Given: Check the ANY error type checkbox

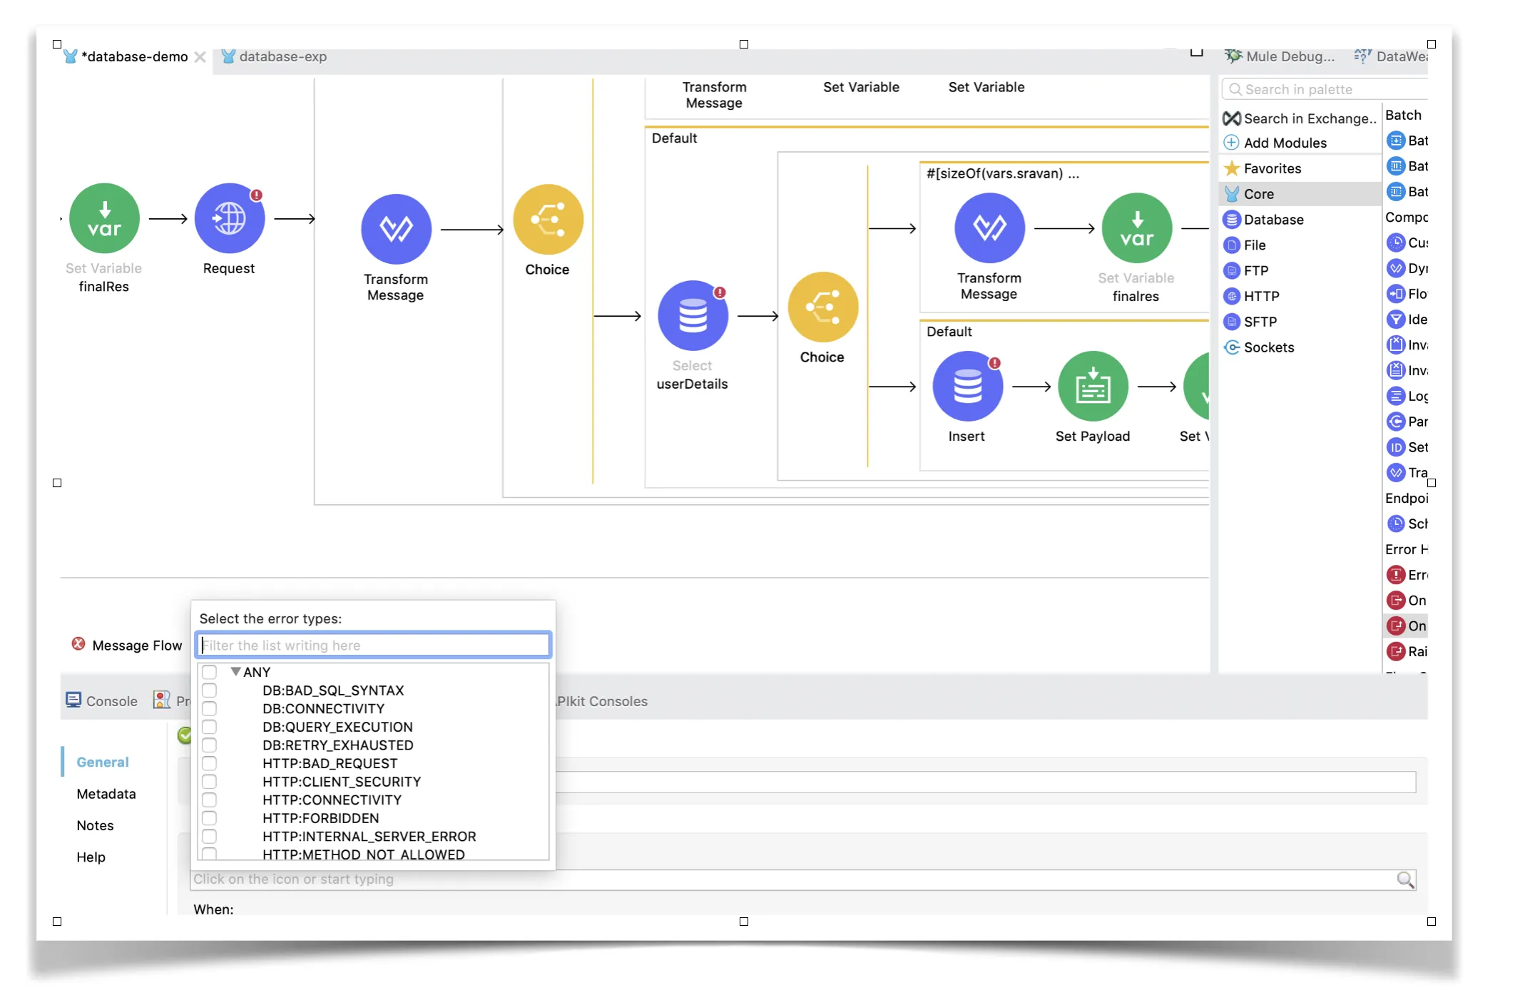Looking at the screenshot, I should coord(209,672).
